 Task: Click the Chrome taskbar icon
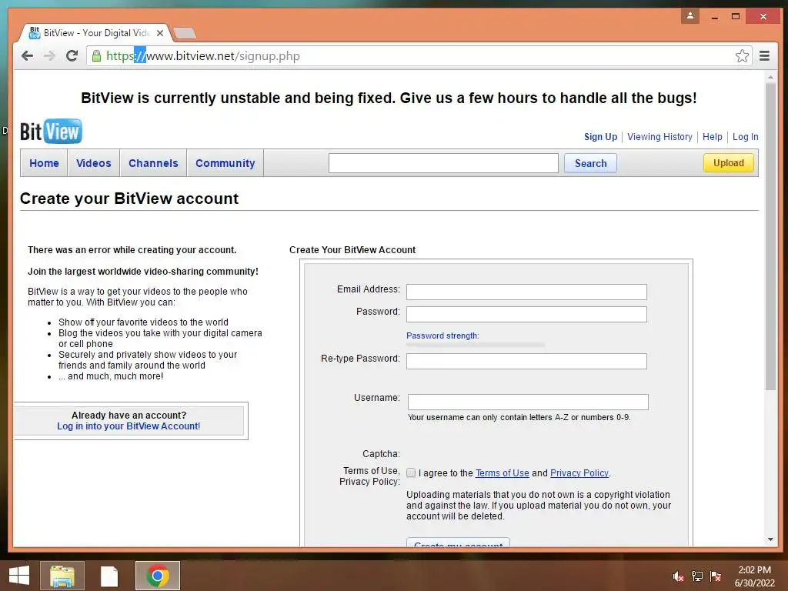tap(158, 576)
